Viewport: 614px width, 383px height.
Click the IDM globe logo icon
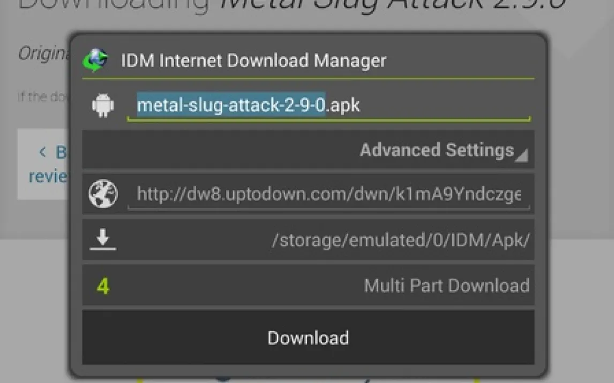[95, 60]
